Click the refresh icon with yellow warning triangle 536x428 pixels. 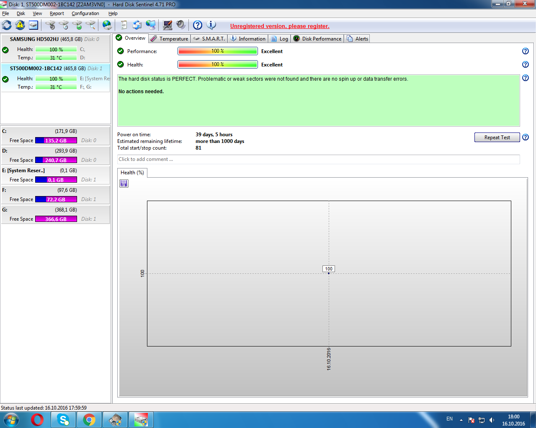(x=20, y=25)
